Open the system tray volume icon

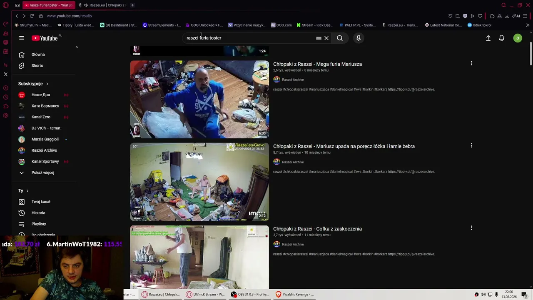tap(483, 295)
